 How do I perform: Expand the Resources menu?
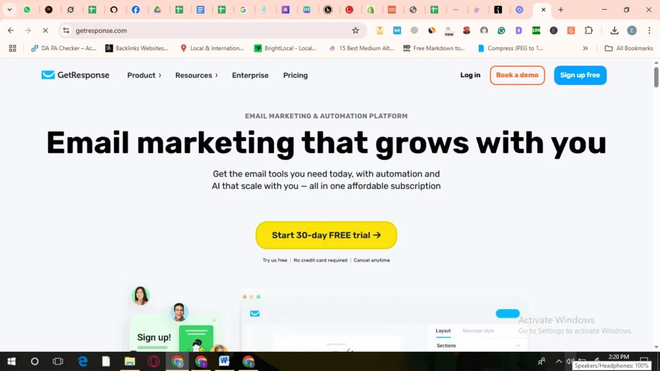point(197,75)
